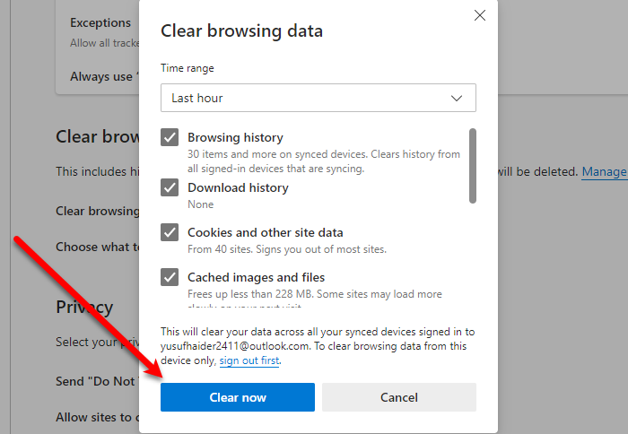Click the dialog's vertical scrollbar
The width and height of the screenshot is (628, 434).
pos(473,166)
